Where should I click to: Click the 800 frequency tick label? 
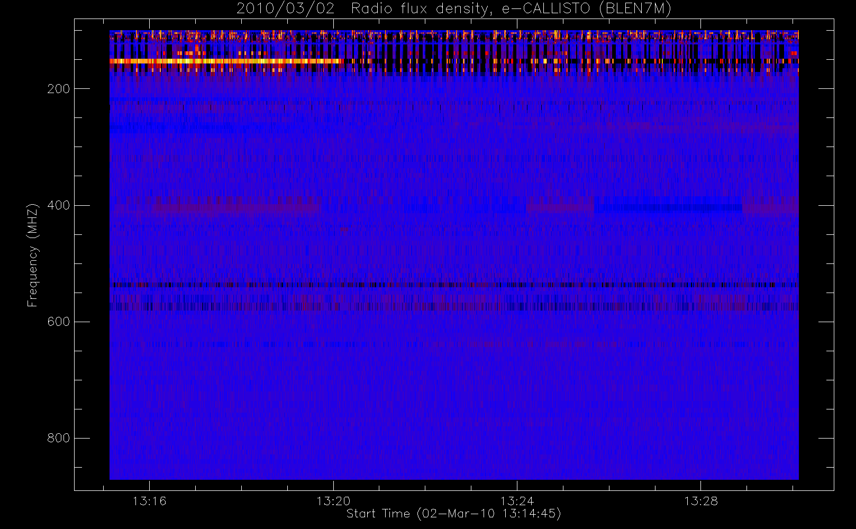pyautogui.click(x=59, y=438)
